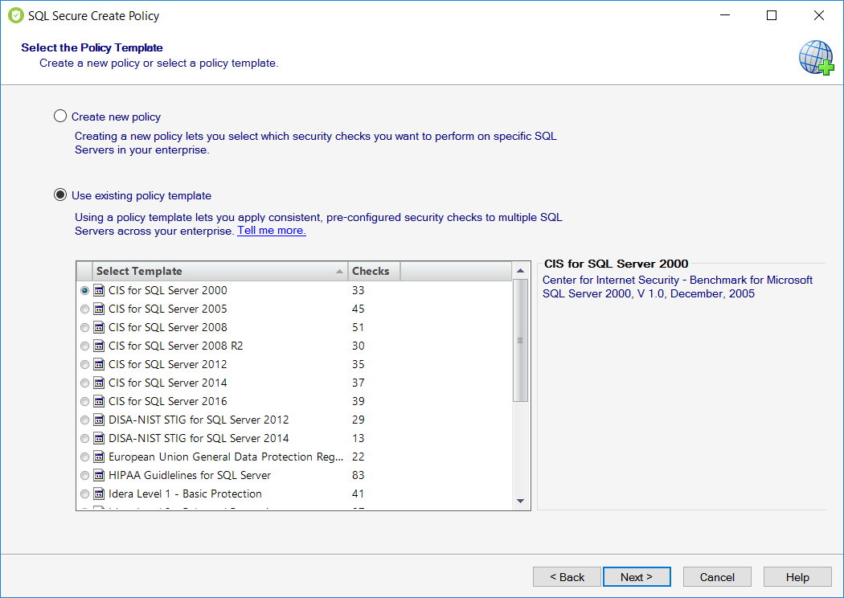This screenshot has width=844, height=598.
Task: Choose CIS for SQL Server 2008 radio button
Action: [84, 327]
